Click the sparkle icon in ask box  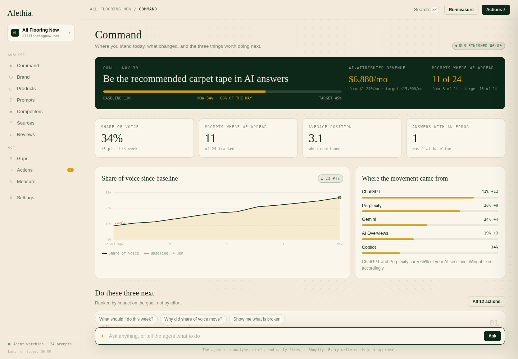tap(103, 336)
